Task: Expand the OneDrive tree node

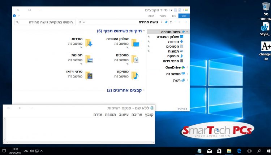Action: tap(187, 67)
